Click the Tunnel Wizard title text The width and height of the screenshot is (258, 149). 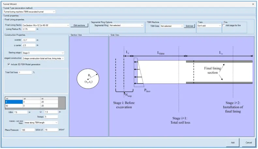[x=10, y=4]
